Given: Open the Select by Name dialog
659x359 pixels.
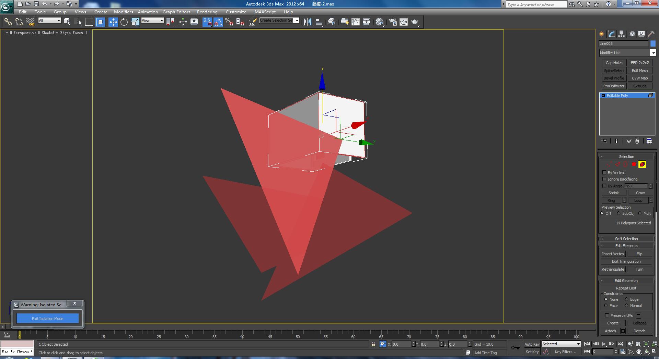Looking at the screenshot, I should point(78,22).
